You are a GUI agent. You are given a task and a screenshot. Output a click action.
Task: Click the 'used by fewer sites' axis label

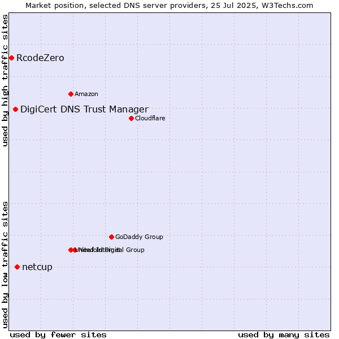58,335
